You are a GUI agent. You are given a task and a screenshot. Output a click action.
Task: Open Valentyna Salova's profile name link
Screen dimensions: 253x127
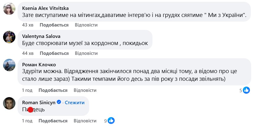click(41, 36)
